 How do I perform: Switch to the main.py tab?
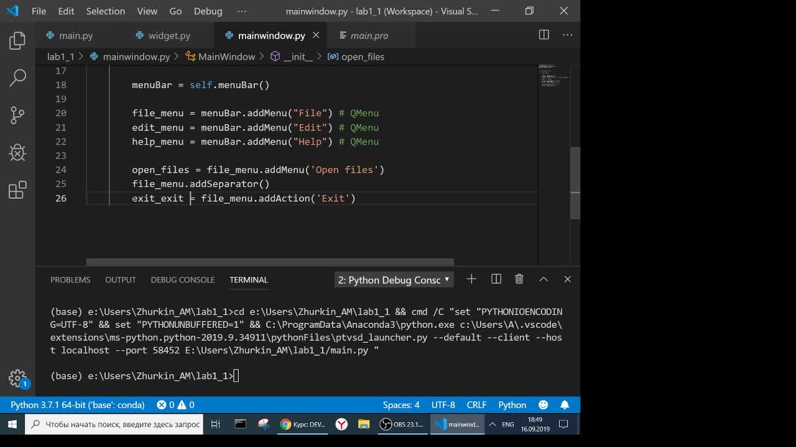tap(75, 35)
